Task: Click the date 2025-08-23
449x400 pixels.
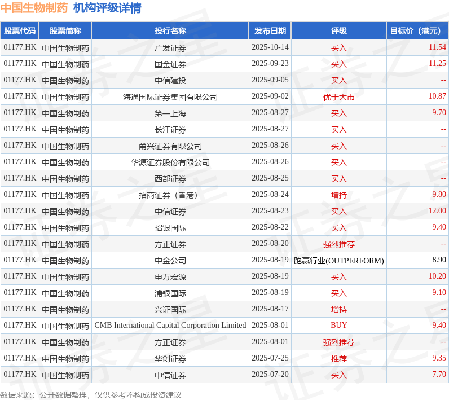Action: tap(270, 210)
